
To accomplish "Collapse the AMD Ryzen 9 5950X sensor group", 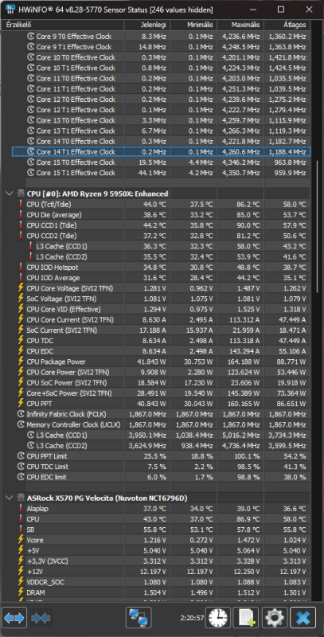I will (x=10, y=193).
